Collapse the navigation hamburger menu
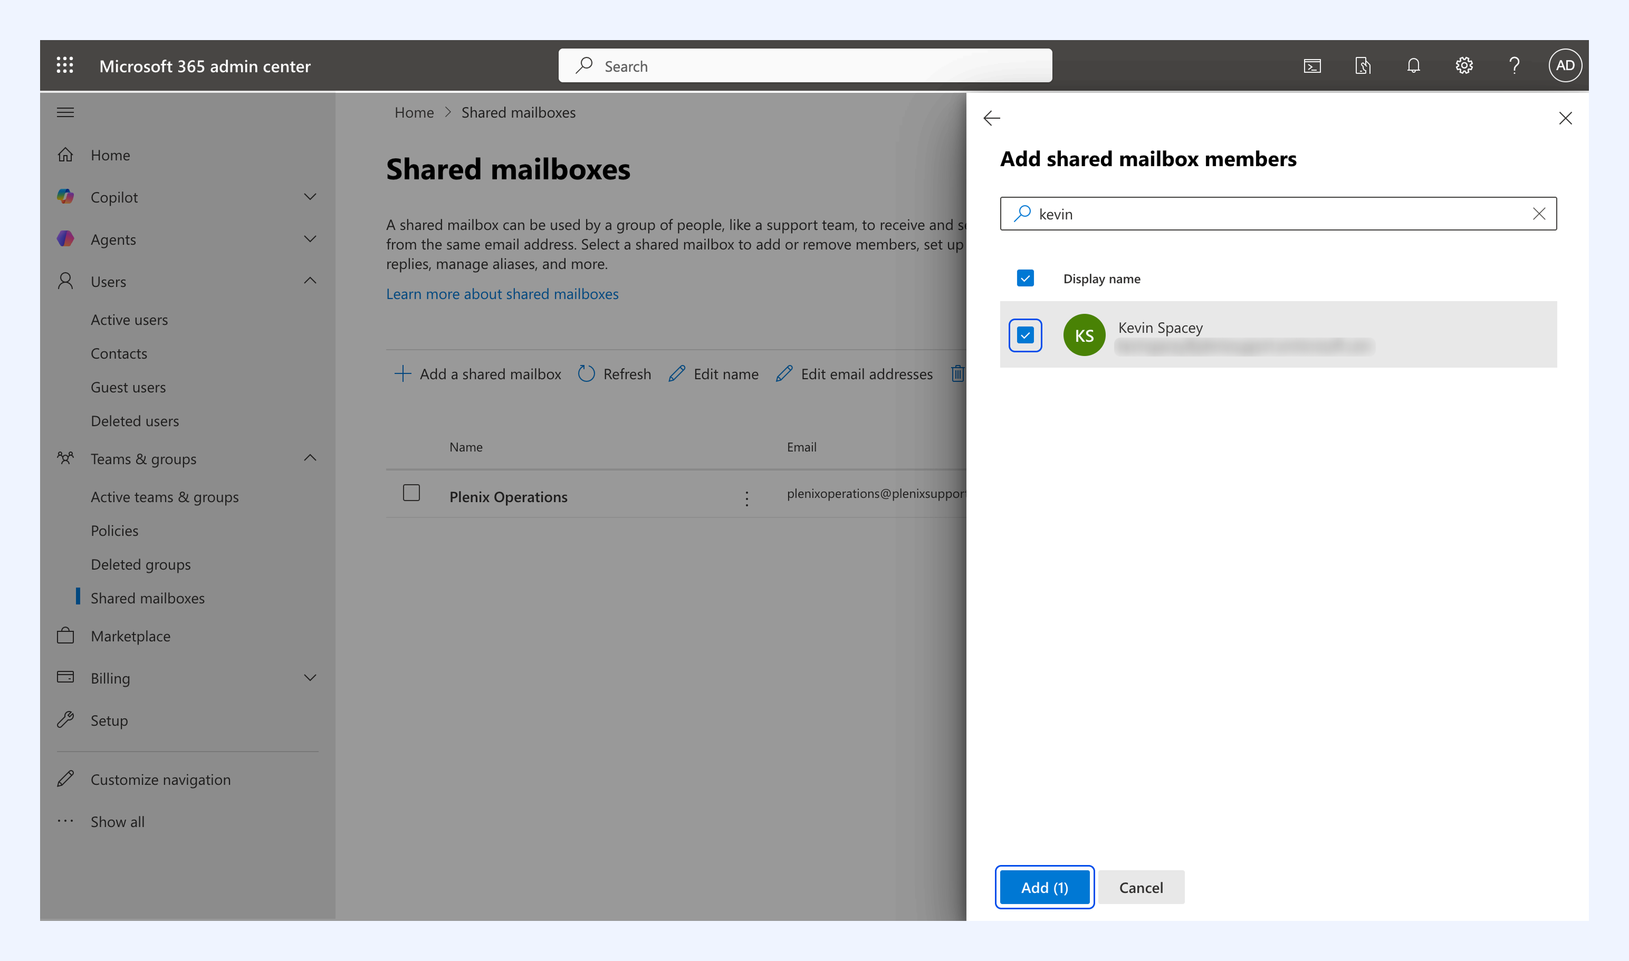Image resolution: width=1629 pixels, height=961 pixels. tap(65, 112)
